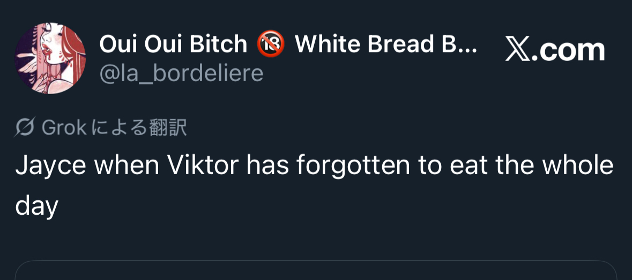Click the word "forgotten" in the tweet
Image resolution: width=632 pixels, height=280 pixels.
(353, 166)
